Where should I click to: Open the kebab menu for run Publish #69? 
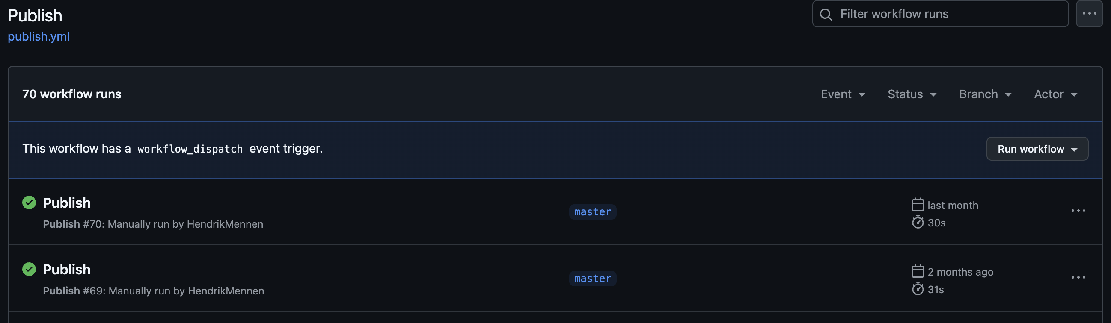(1078, 277)
